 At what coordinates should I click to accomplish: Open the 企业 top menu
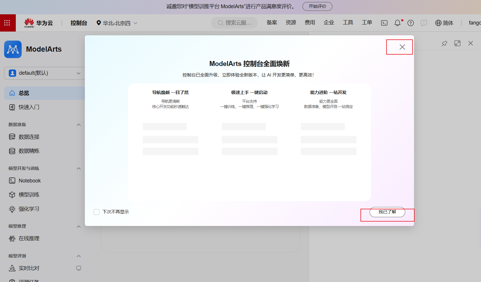[329, 22]
